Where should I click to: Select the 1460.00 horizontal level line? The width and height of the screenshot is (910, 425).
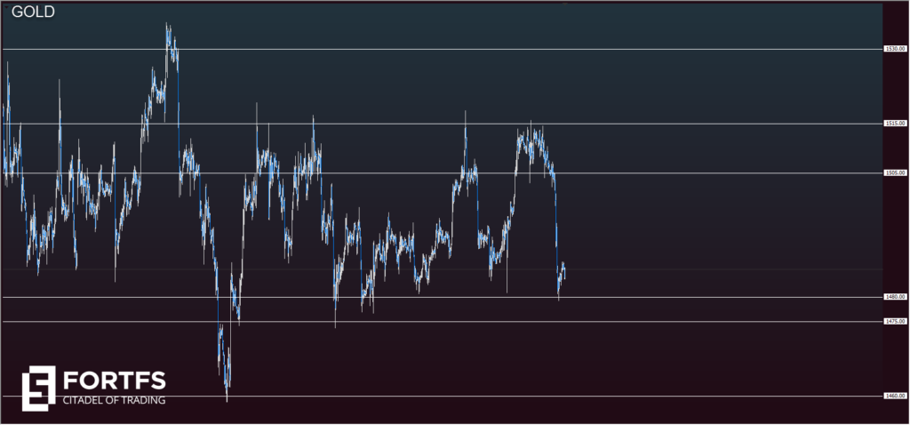tap(533, 397)
